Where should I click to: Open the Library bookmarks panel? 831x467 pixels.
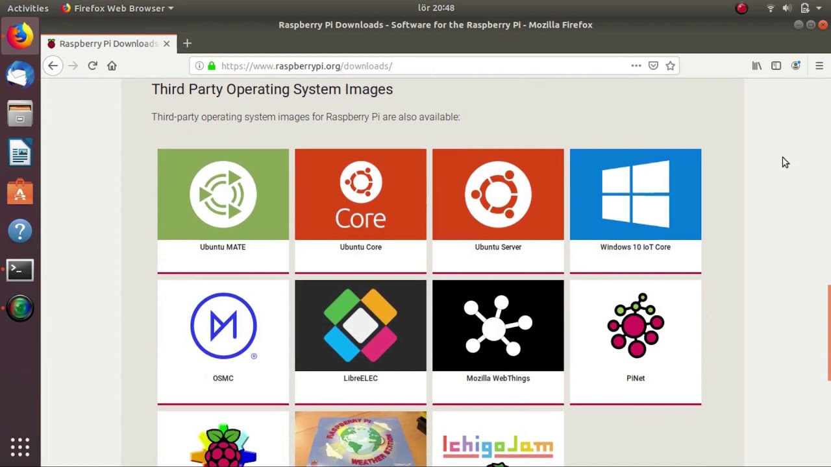756,66
